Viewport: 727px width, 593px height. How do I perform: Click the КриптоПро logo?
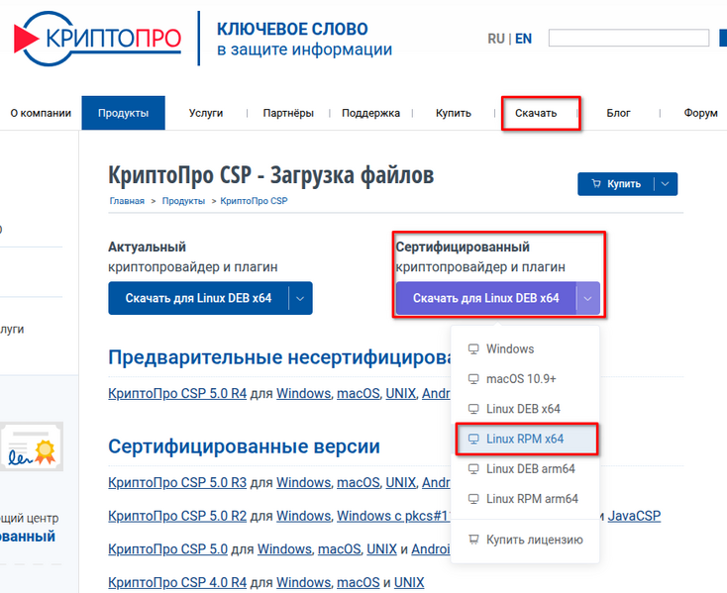(97, 38)
